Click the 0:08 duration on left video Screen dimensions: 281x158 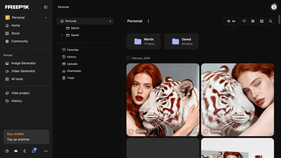(142, 131)
